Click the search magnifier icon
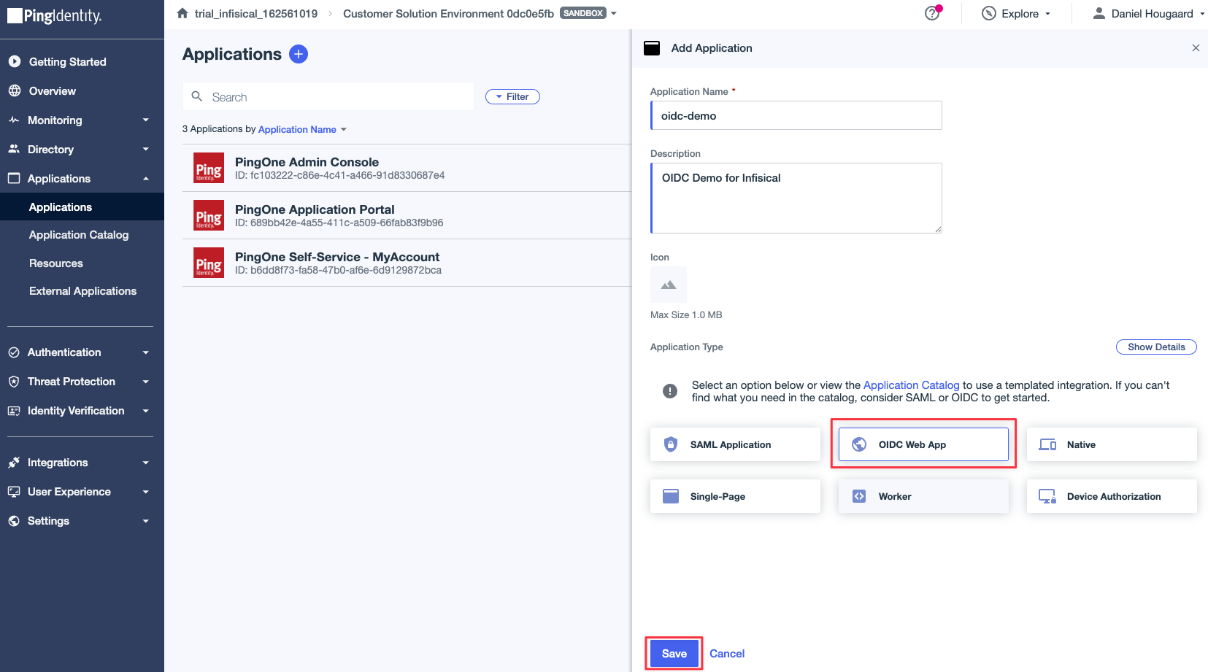Image resolution: width=1208 pixels, height=672 pixels. click(x=197, y=96)
